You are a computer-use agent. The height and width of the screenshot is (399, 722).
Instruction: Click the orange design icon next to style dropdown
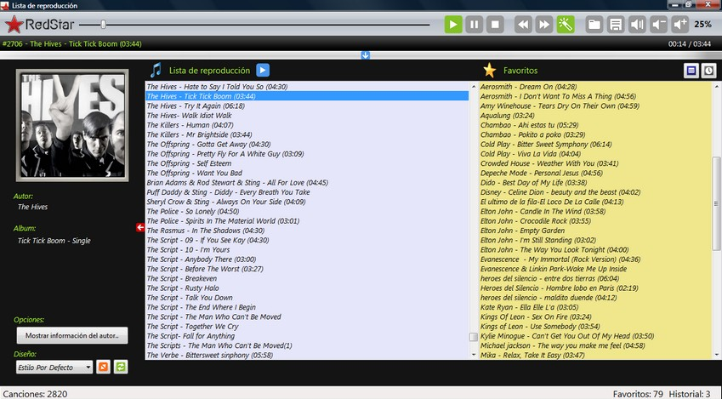point(103,367)
